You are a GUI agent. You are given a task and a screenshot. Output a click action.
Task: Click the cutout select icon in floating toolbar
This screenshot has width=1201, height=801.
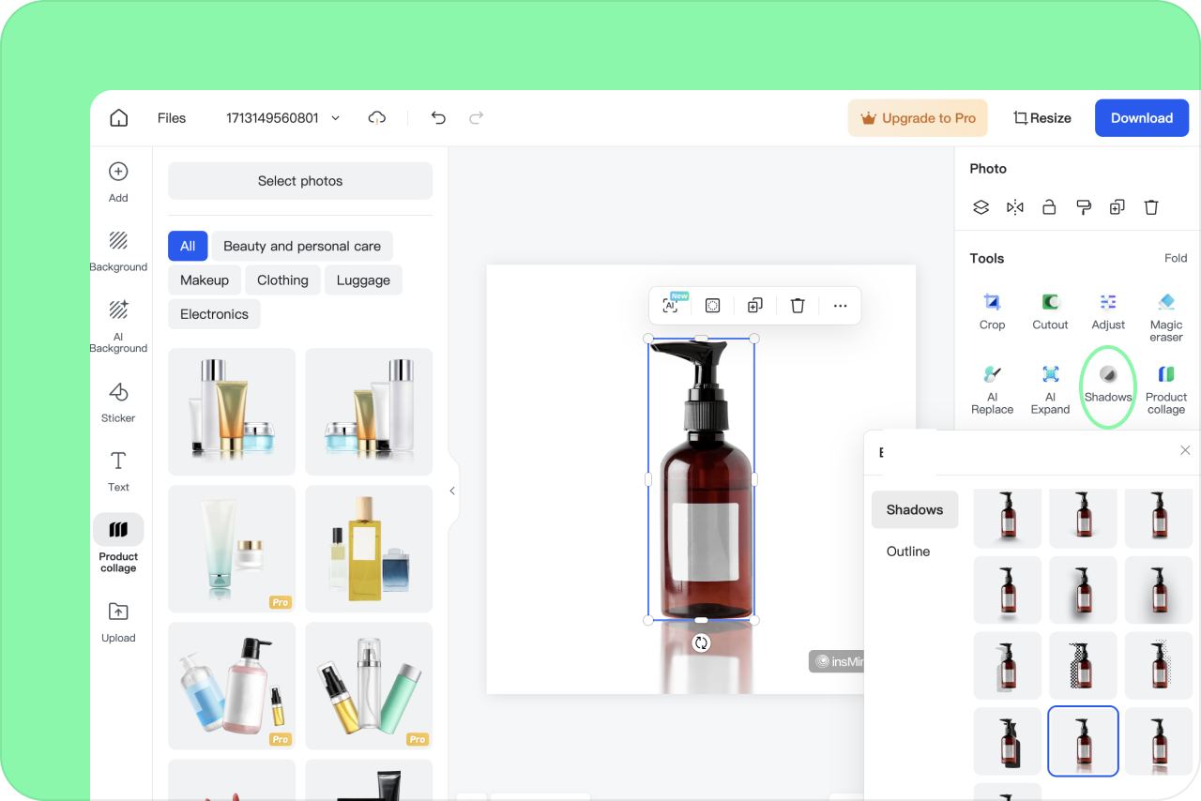tap(712, 306)
